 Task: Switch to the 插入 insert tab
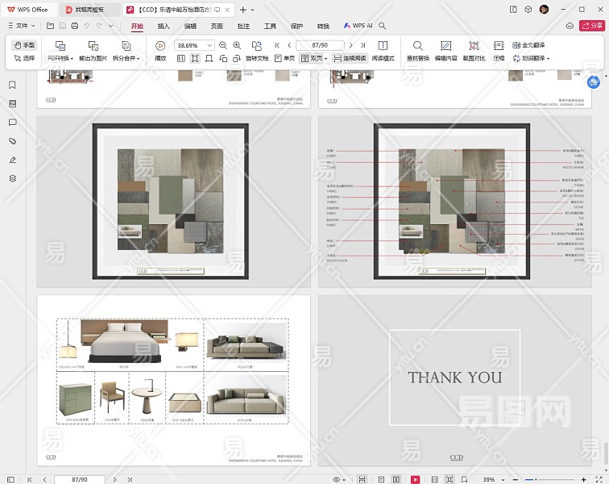click(164, 26)
